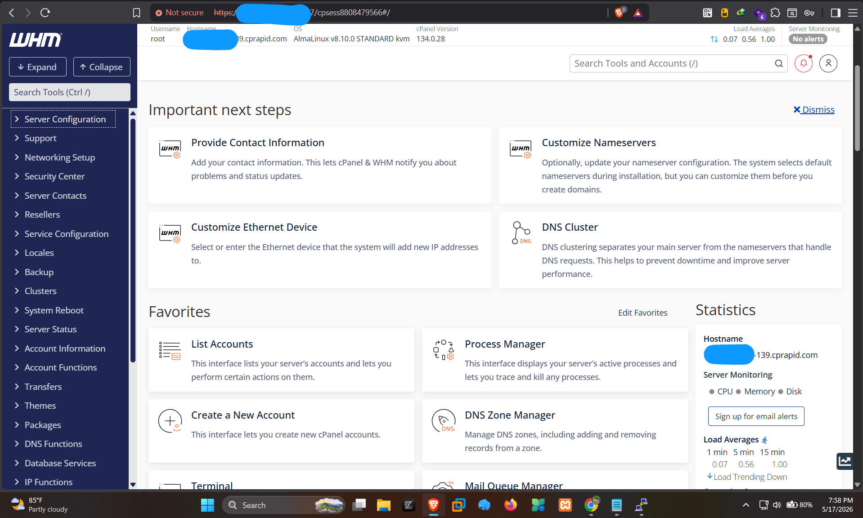Click the DNS Cluster icon
This screenshot has height=518, width=863.
(521, 232)
